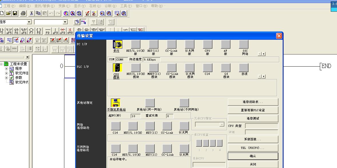Expand the 参数 node in project tree
Image resolution: width=337 pixels, height=168 pixels.
click(6, 78)
